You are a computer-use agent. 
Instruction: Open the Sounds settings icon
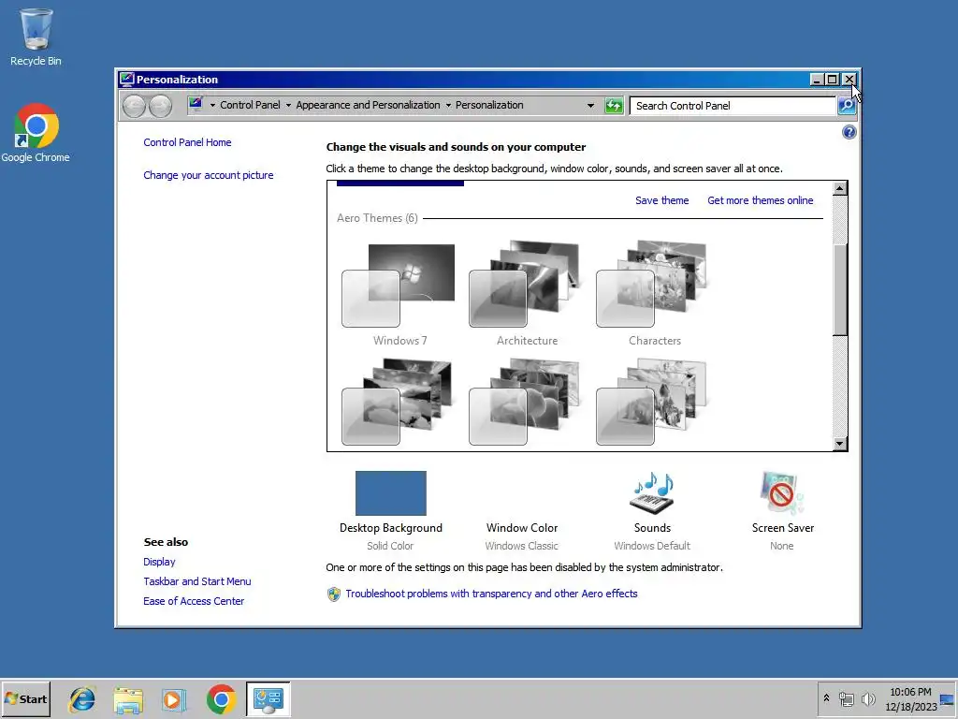coord(652,492)
